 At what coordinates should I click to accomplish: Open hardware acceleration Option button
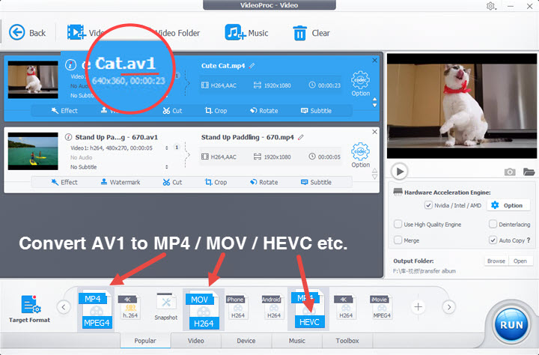[507, 205]
